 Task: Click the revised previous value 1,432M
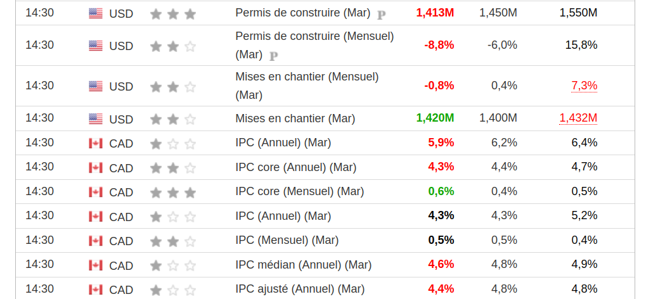(x=578, y=118)
